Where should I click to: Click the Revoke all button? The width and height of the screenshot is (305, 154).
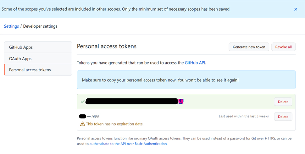[x=283, y=47]
